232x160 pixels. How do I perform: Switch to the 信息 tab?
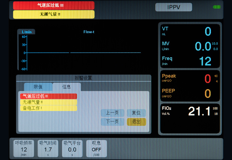coord(67,87)
